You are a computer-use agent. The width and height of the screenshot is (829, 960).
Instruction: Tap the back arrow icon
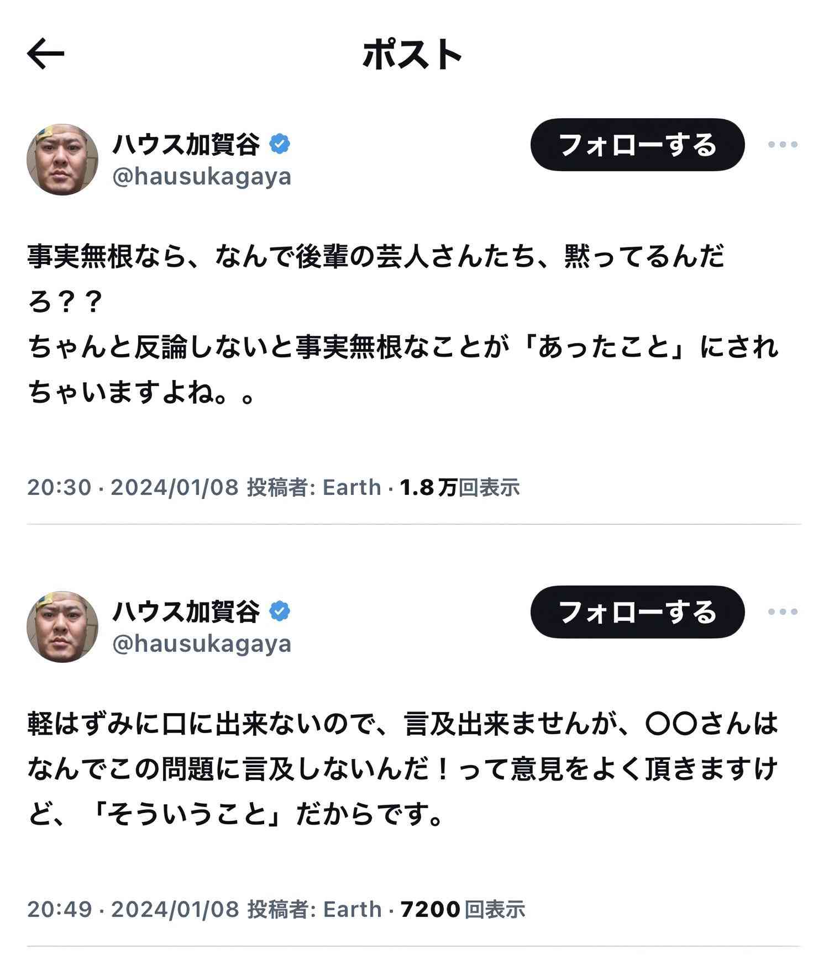tap(46, 54)
